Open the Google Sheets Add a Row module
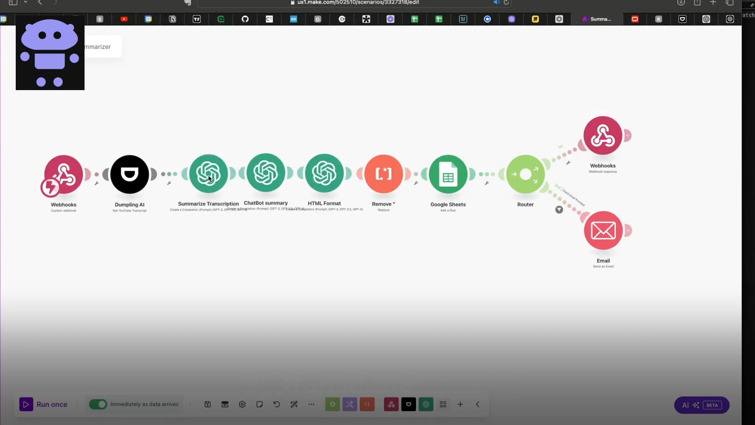This screenshot has width=755, height=425. 448,174
